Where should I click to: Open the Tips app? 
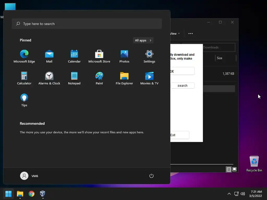click(24, 100)
